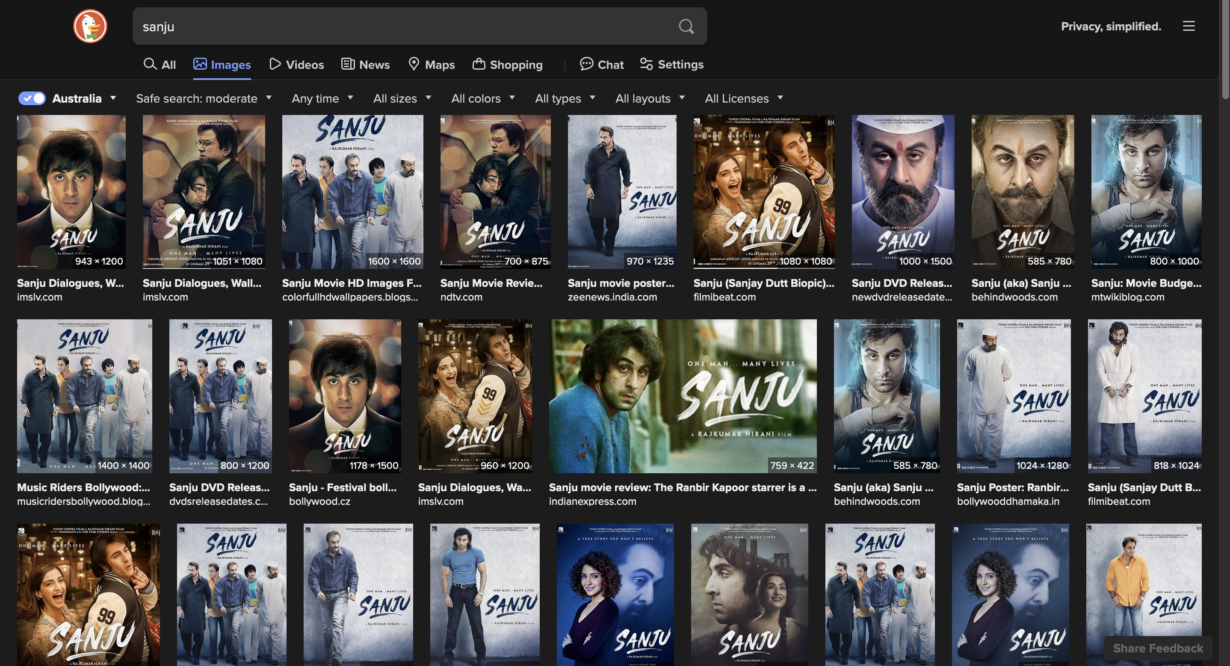Click the Shopping bag icon
Viewport: 1230px width, 666px height.
coord(479,64)
